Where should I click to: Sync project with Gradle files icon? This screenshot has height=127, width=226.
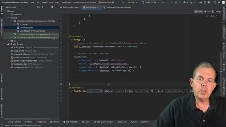point(201,2)
